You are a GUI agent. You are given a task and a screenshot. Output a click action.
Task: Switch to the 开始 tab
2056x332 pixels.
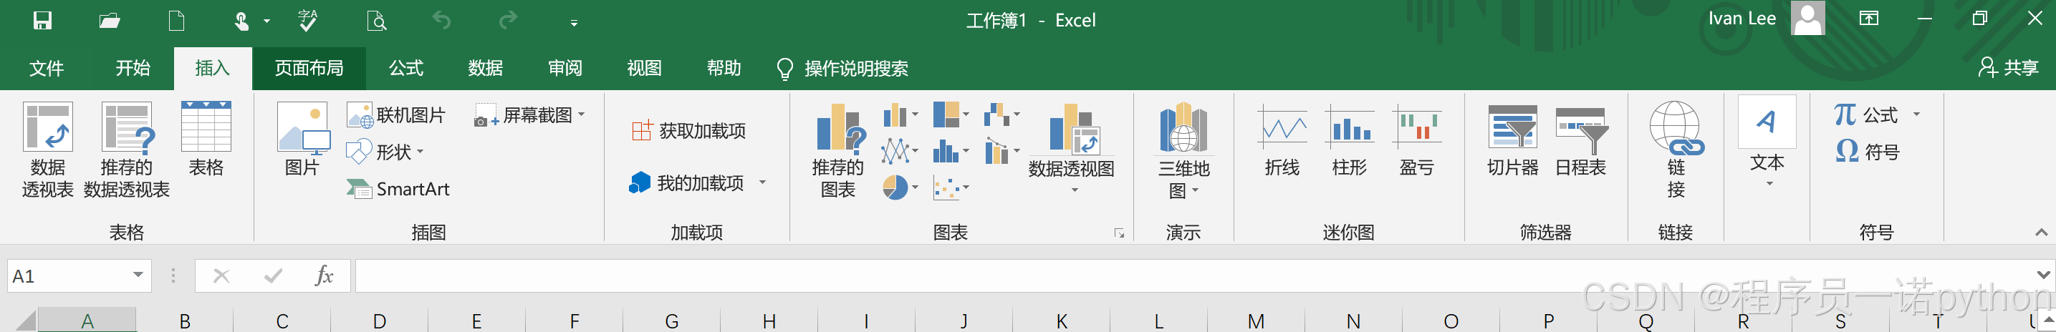tap(133, 69)
